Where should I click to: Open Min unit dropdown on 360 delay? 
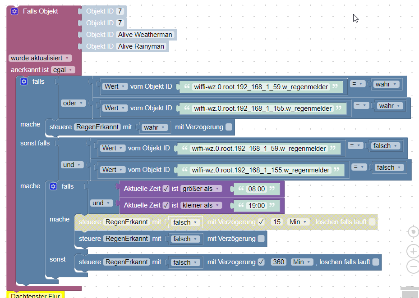coord(302,262)
